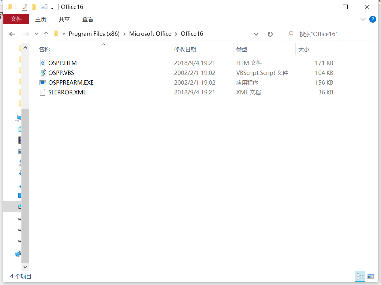Open the address bar history dropdown

pyautogui.click(x=256, y=34)
